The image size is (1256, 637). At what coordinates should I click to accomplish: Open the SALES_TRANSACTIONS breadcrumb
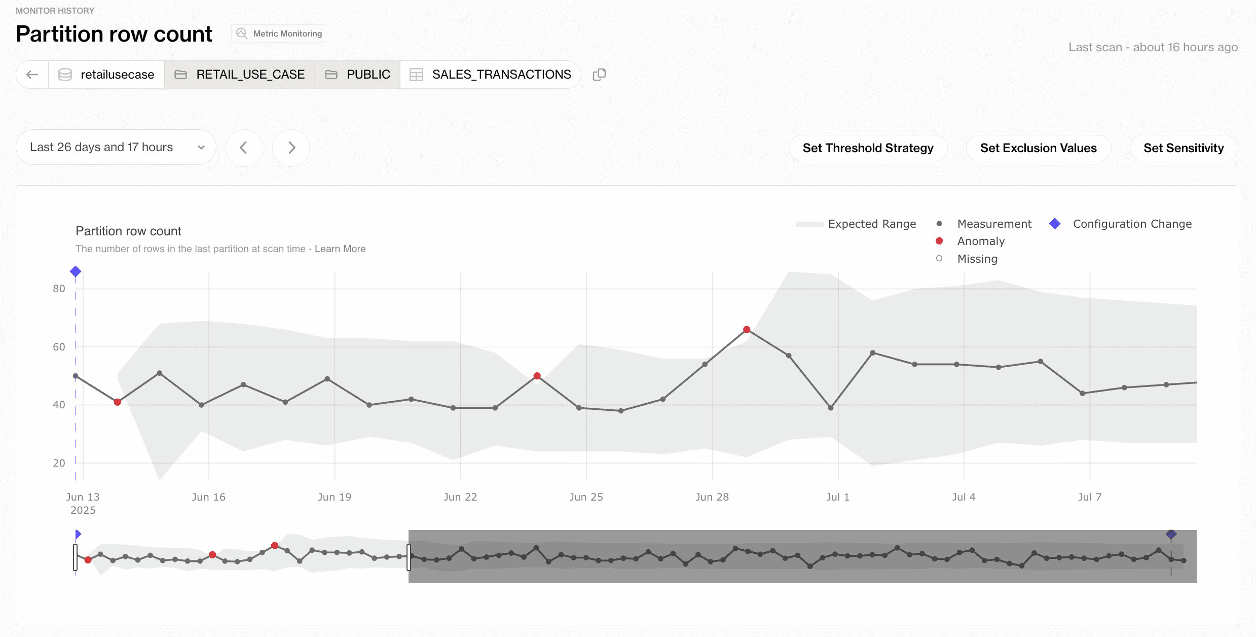pyautogui.click(x=490, y=75)
